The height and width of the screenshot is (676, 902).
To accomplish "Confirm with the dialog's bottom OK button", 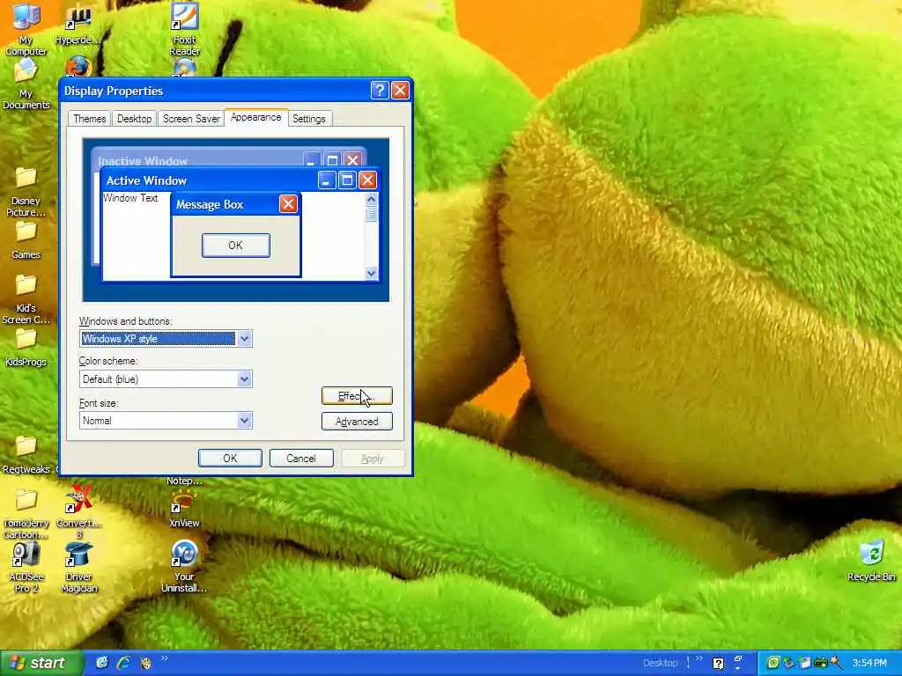I will (230, 458).
